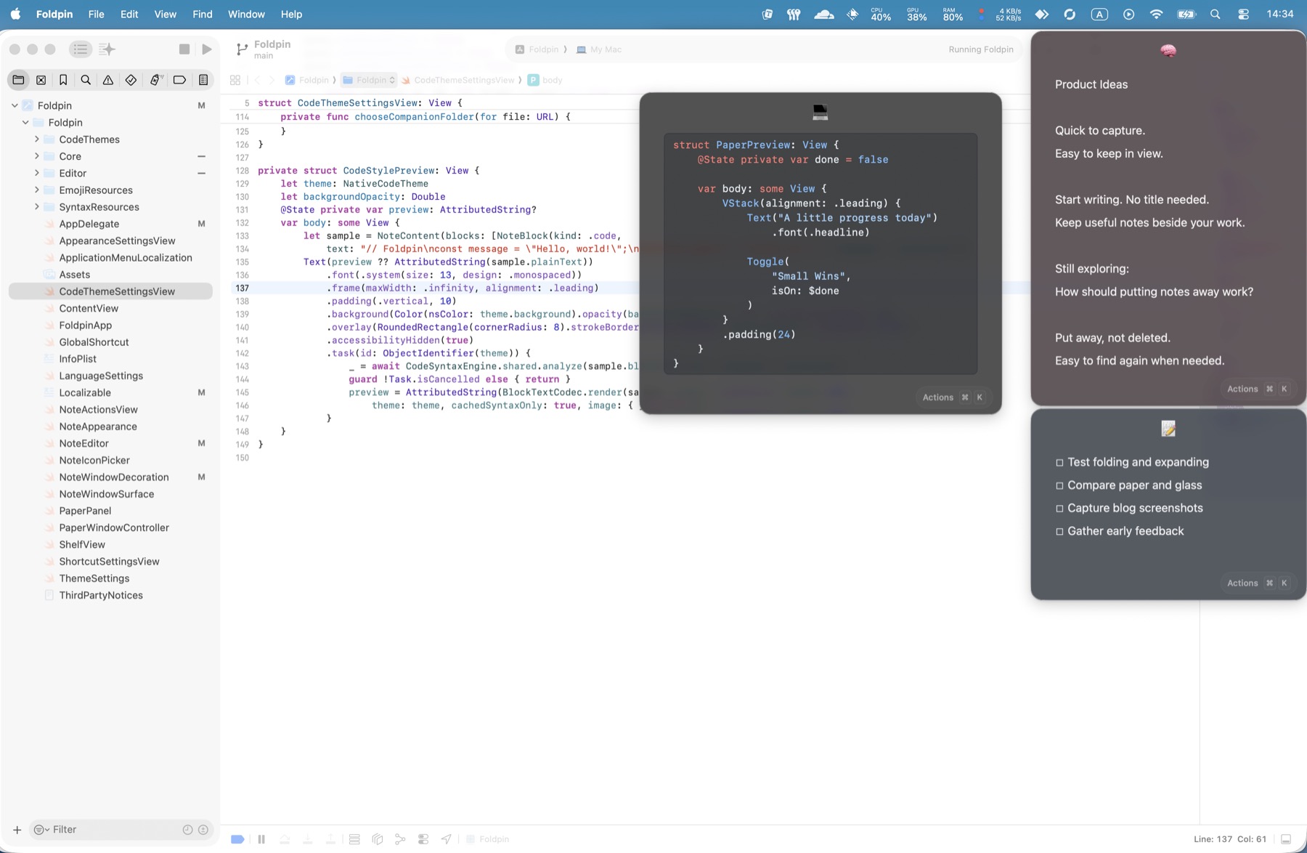Show the Issue navigator warning icon
This screenshot has height=853, width=1307.
point(108,80)
